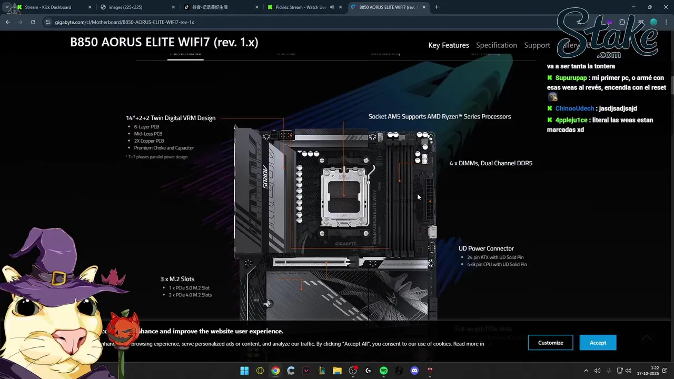The height and width of the screenshot is (379, 674).
Task: Select UD Power Connector label
Action: point(486,248)
